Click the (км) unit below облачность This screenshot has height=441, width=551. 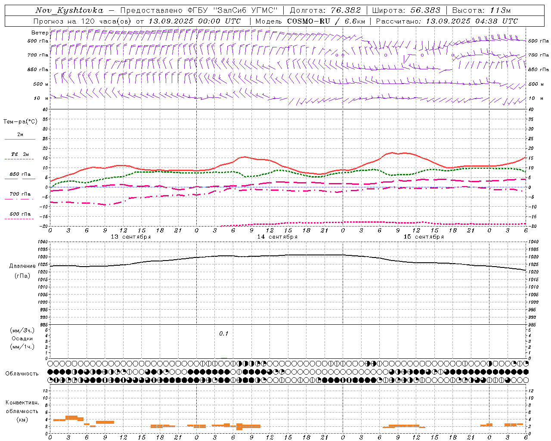(x=22, y=419)
